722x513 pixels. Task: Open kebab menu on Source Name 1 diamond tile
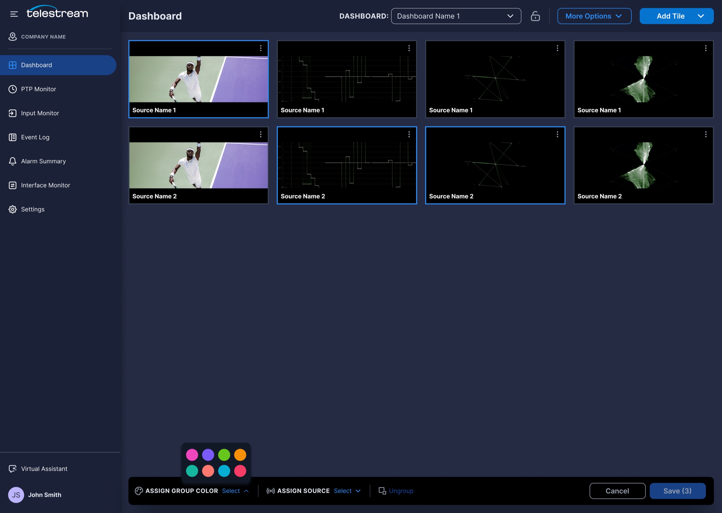(x=705, y=48)
